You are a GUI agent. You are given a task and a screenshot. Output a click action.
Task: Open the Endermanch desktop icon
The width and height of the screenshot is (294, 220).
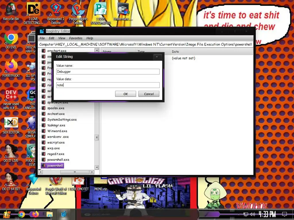pos(123,11)
